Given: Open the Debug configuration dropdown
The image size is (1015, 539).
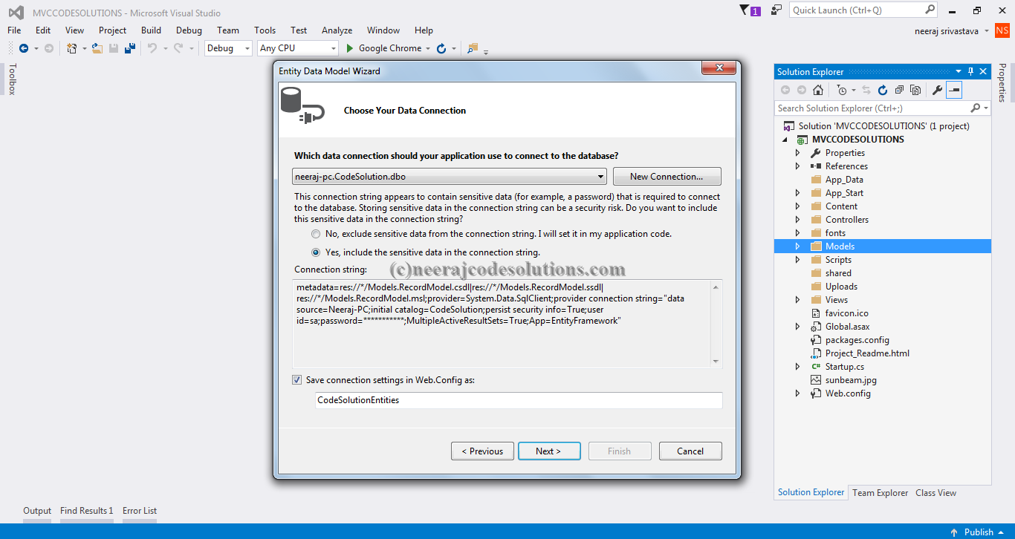Looking at the screenshot, I should coord(246,48).
